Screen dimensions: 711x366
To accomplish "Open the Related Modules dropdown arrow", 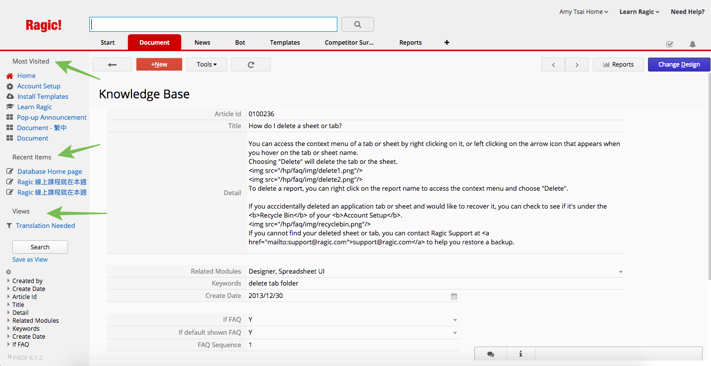I will click(621, 272).
